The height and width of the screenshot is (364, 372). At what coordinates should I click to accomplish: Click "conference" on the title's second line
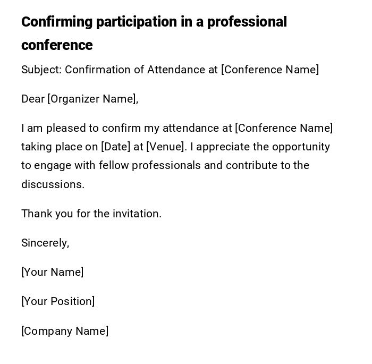[x=57, y=46]
